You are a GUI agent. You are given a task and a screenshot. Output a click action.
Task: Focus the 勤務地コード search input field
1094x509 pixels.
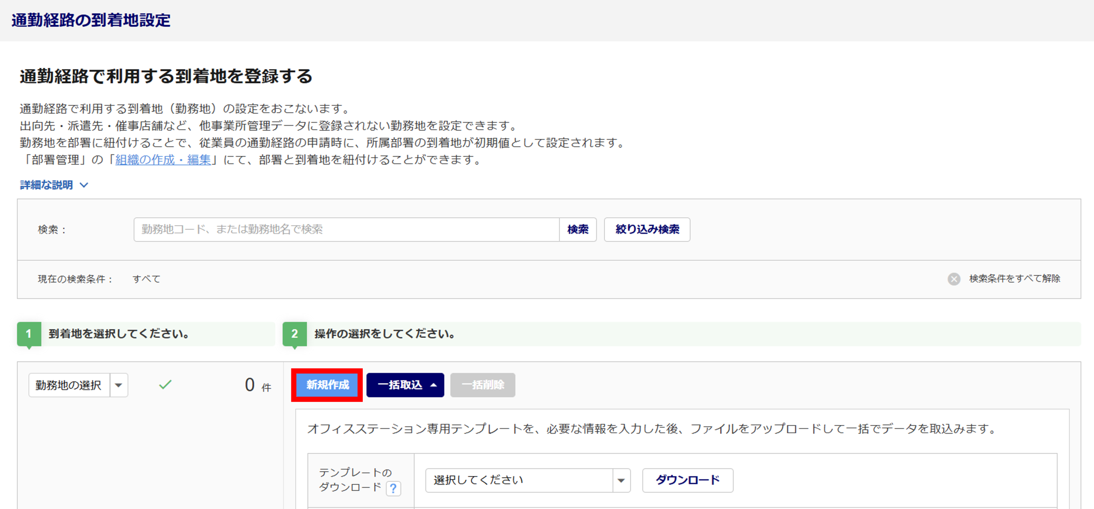346,230
